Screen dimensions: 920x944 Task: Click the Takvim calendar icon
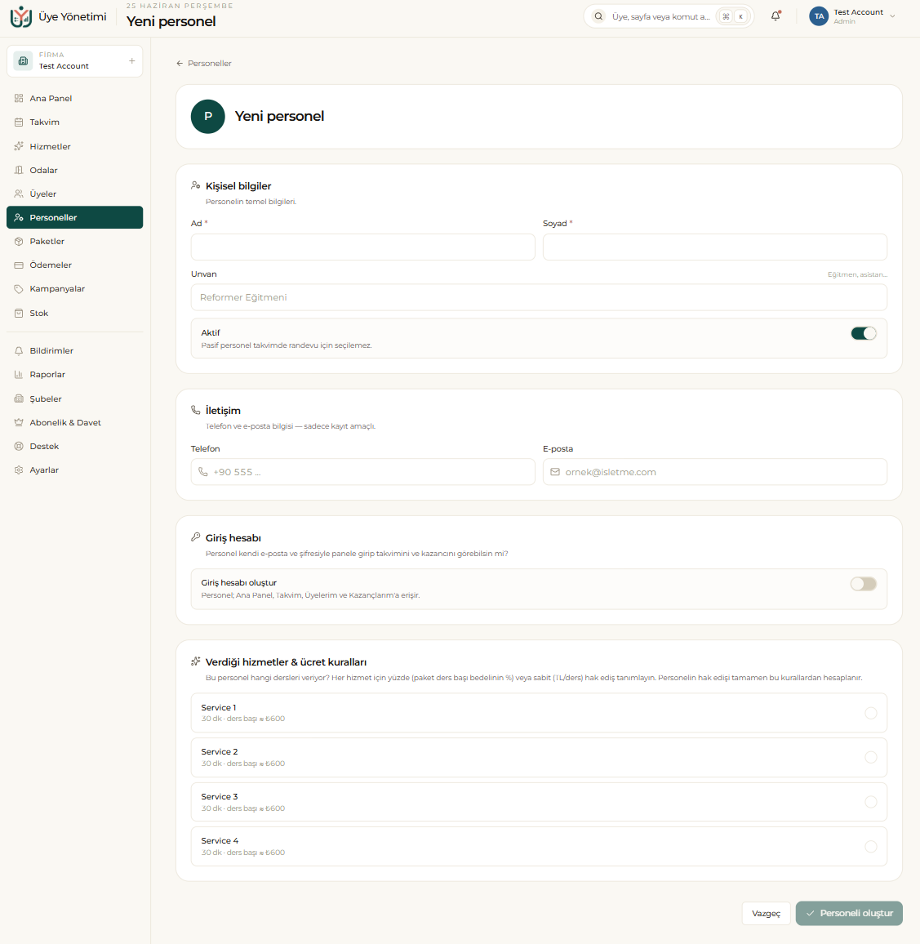(x=19, y=122)
